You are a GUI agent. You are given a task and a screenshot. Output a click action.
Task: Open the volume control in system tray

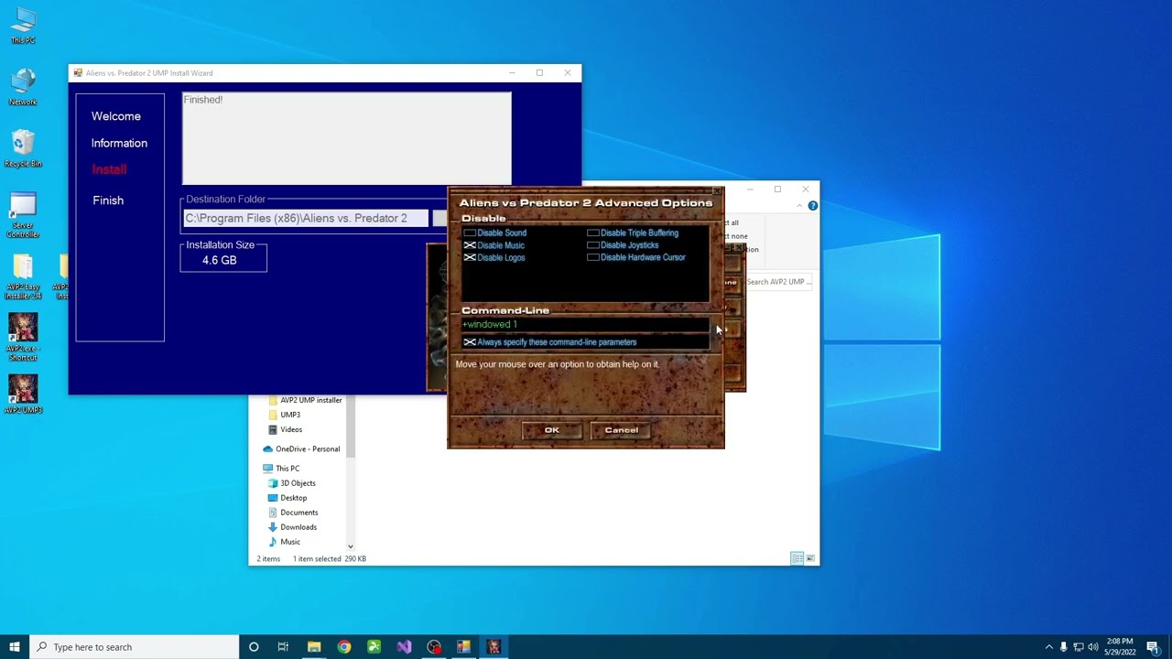coord(1092,647)
